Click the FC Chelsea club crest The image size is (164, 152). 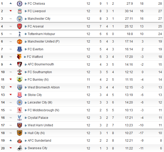pyautogui.click(x=19, y=4)
